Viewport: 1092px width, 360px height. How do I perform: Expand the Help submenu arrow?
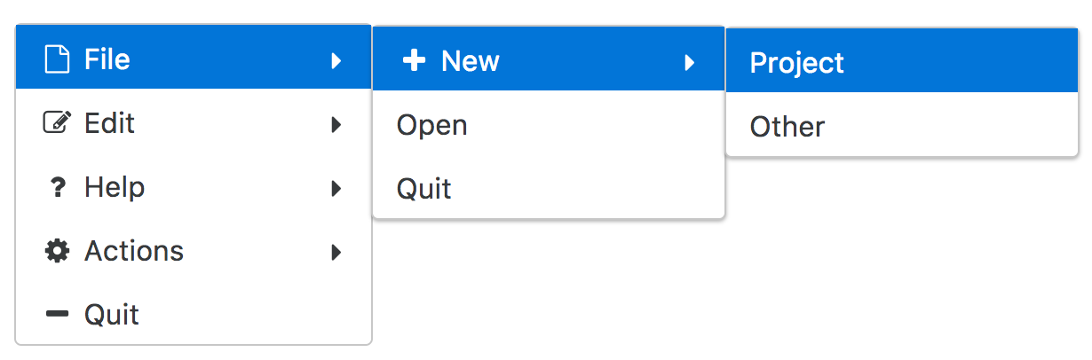click(336, 188)
